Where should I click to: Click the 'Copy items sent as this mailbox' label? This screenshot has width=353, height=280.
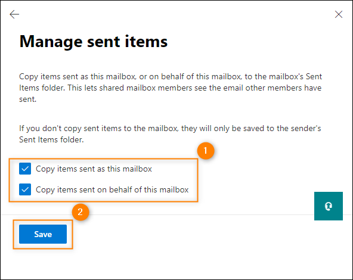(x=94, y=169)
